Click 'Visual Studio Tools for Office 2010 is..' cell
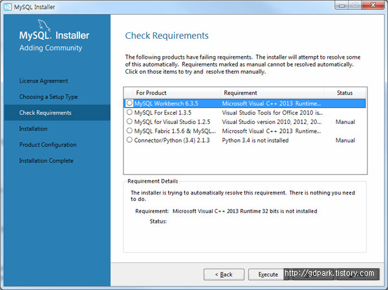Viewport: 388px width, 290px height. [272, 113]
